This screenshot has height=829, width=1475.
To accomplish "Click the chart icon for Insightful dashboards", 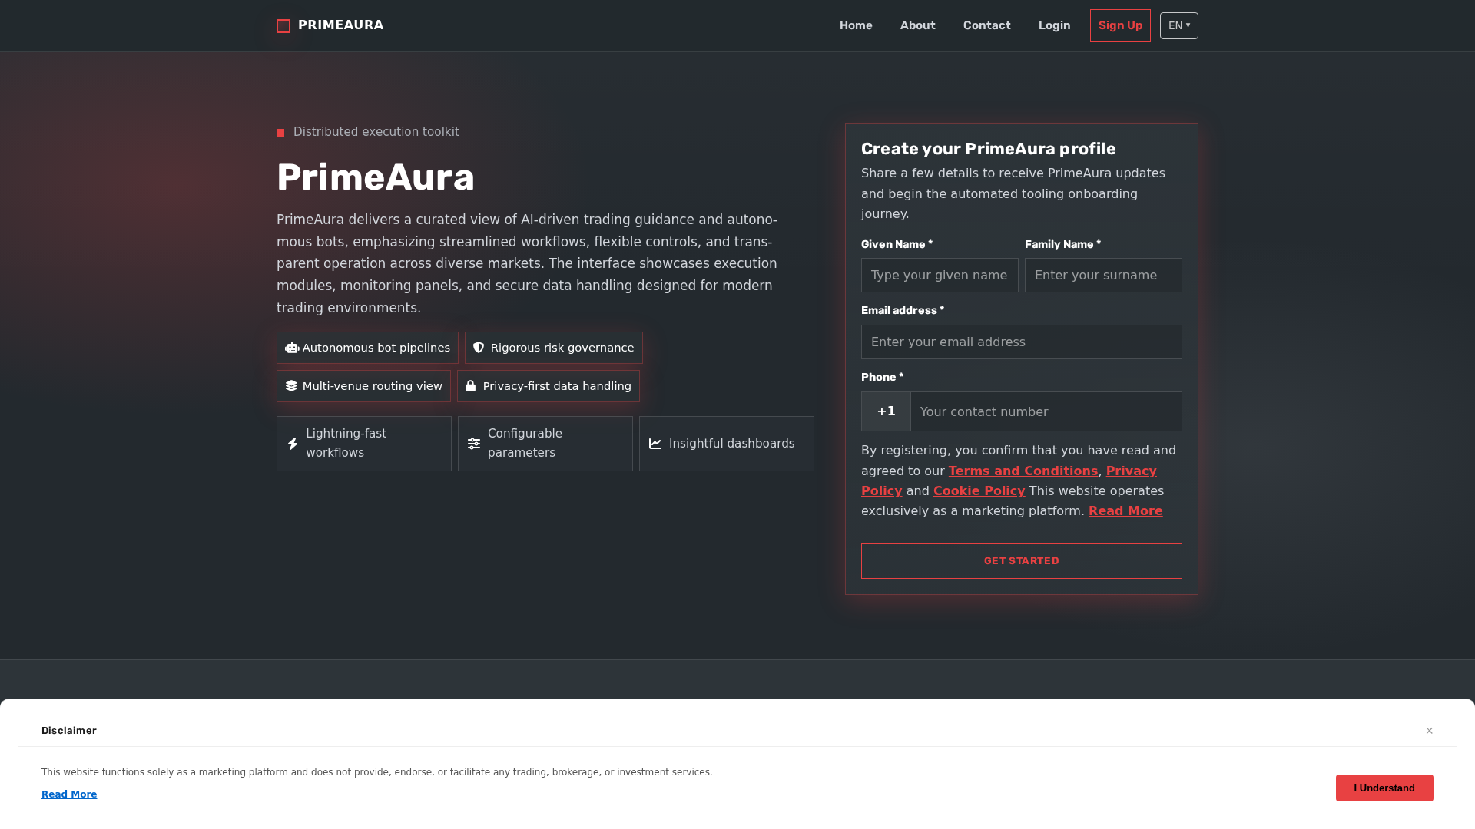I will (x=655, y=444).
